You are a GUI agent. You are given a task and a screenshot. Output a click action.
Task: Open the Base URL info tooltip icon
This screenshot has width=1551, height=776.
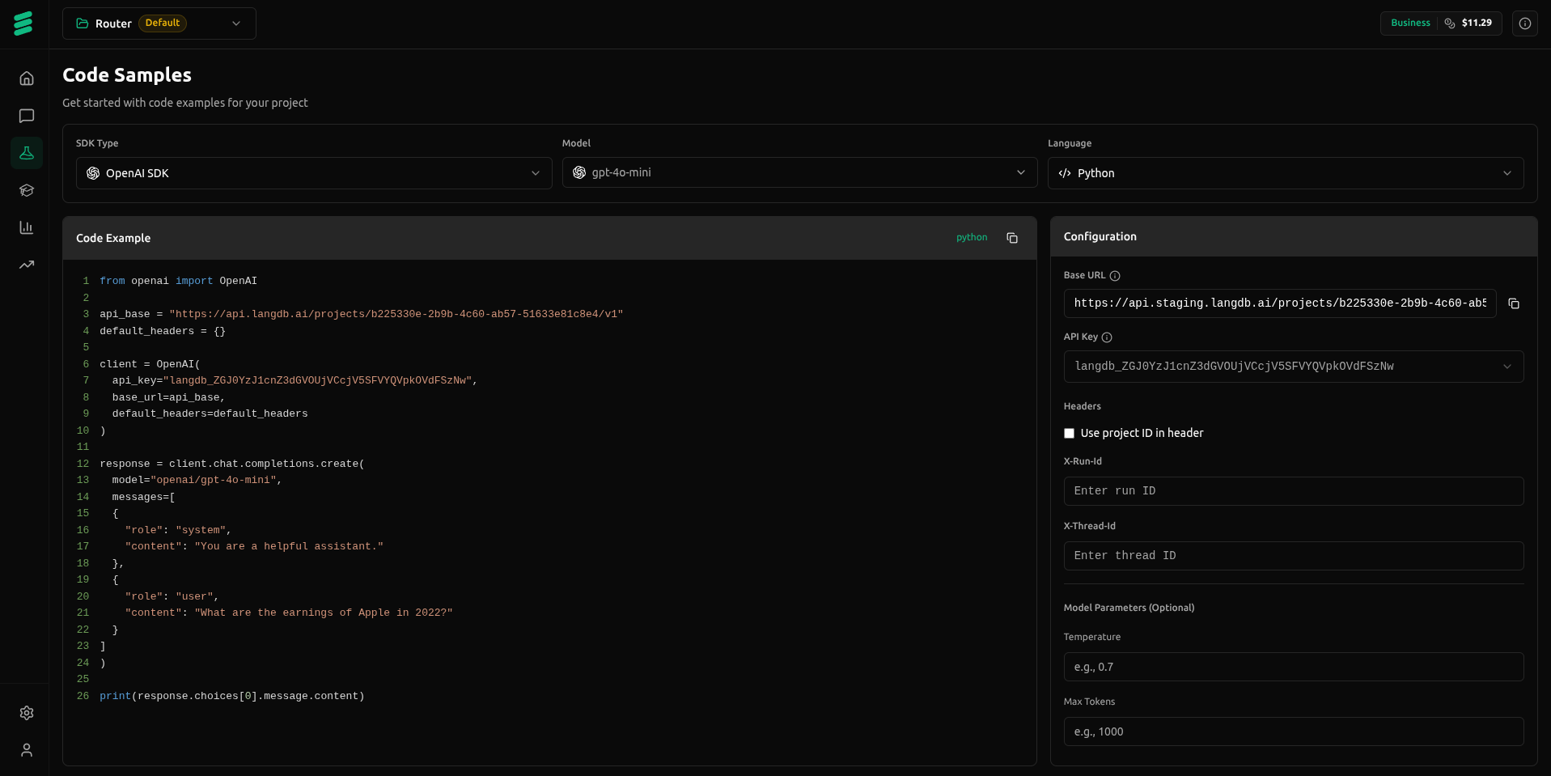coord(1115,276)
